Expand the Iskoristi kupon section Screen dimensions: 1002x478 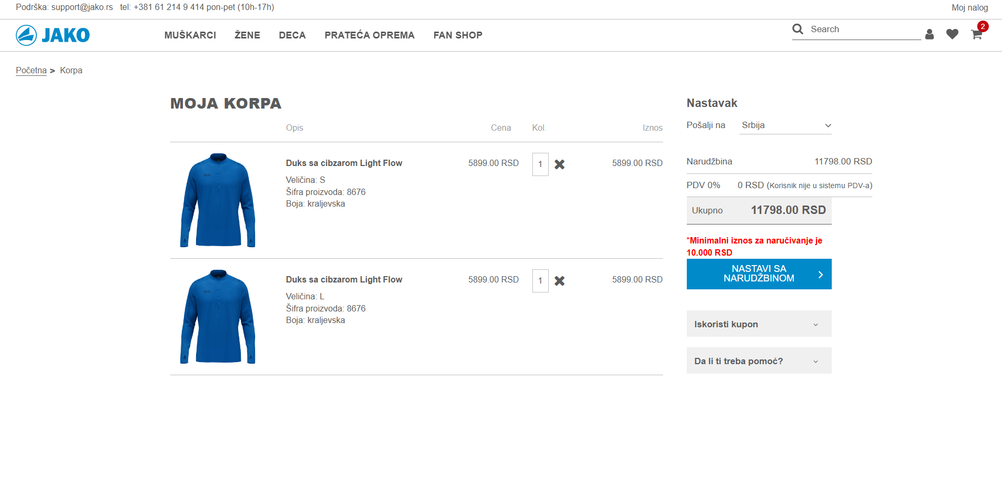click(x=758, y=324)
